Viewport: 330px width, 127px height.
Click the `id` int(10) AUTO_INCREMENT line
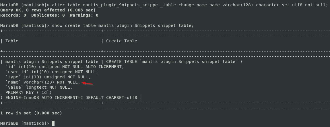click(65, 67)
